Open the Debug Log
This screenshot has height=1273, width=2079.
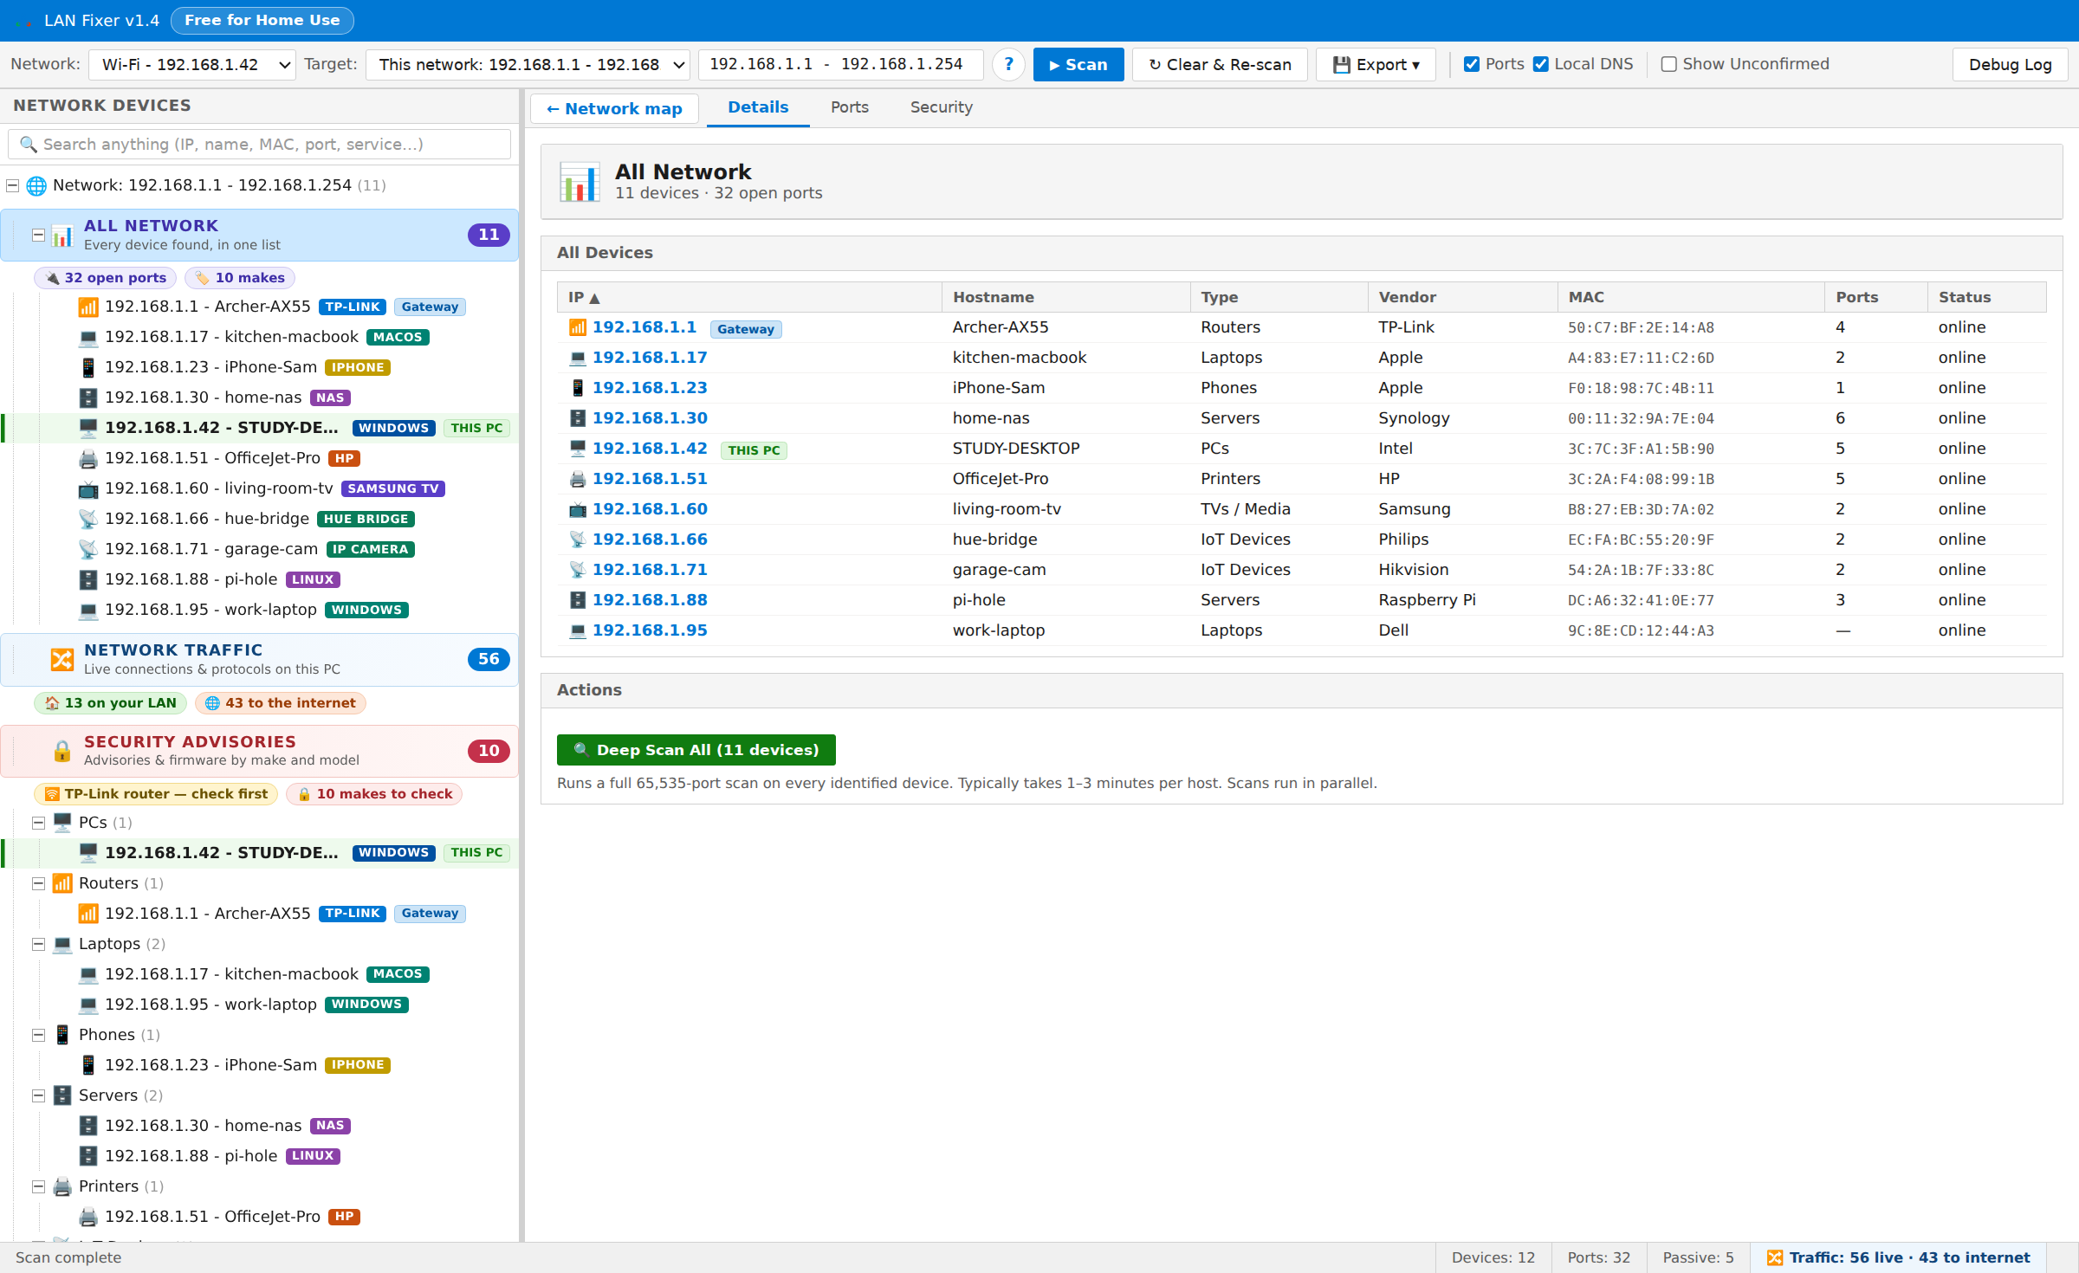click(x=2010, y=65)
